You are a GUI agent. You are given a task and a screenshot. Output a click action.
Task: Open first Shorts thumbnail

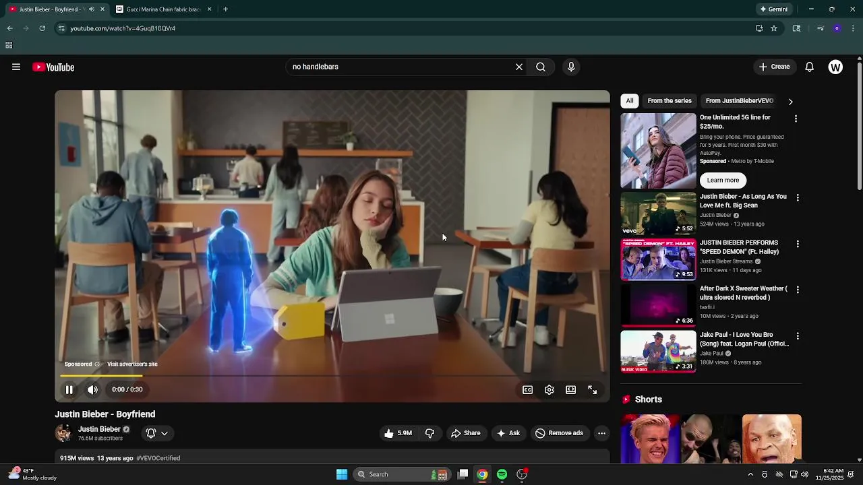point(650,439)
